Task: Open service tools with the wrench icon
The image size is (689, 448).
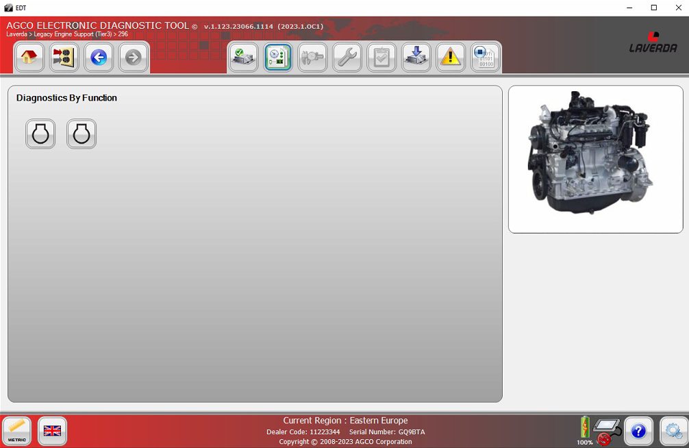Action: pyautogui.click(x=347, y=57)
